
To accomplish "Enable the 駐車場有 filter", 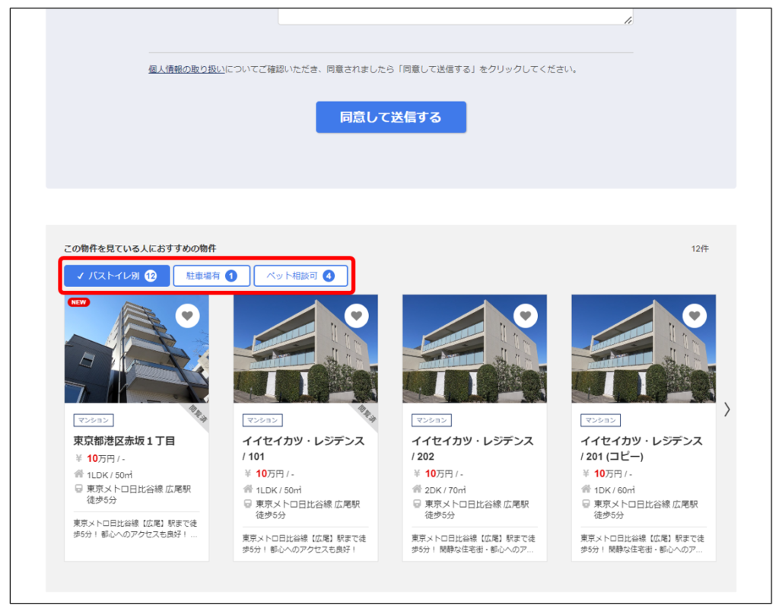I will click(x=211, y=276).
